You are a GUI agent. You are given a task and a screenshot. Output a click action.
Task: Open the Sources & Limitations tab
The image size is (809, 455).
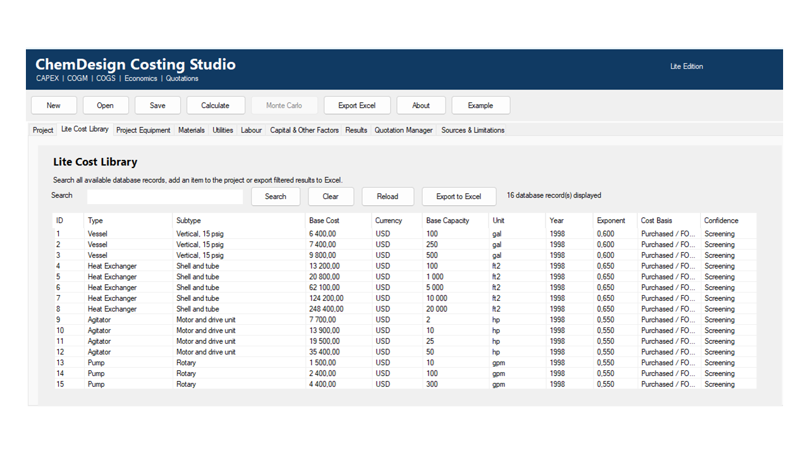pos(473,130)
